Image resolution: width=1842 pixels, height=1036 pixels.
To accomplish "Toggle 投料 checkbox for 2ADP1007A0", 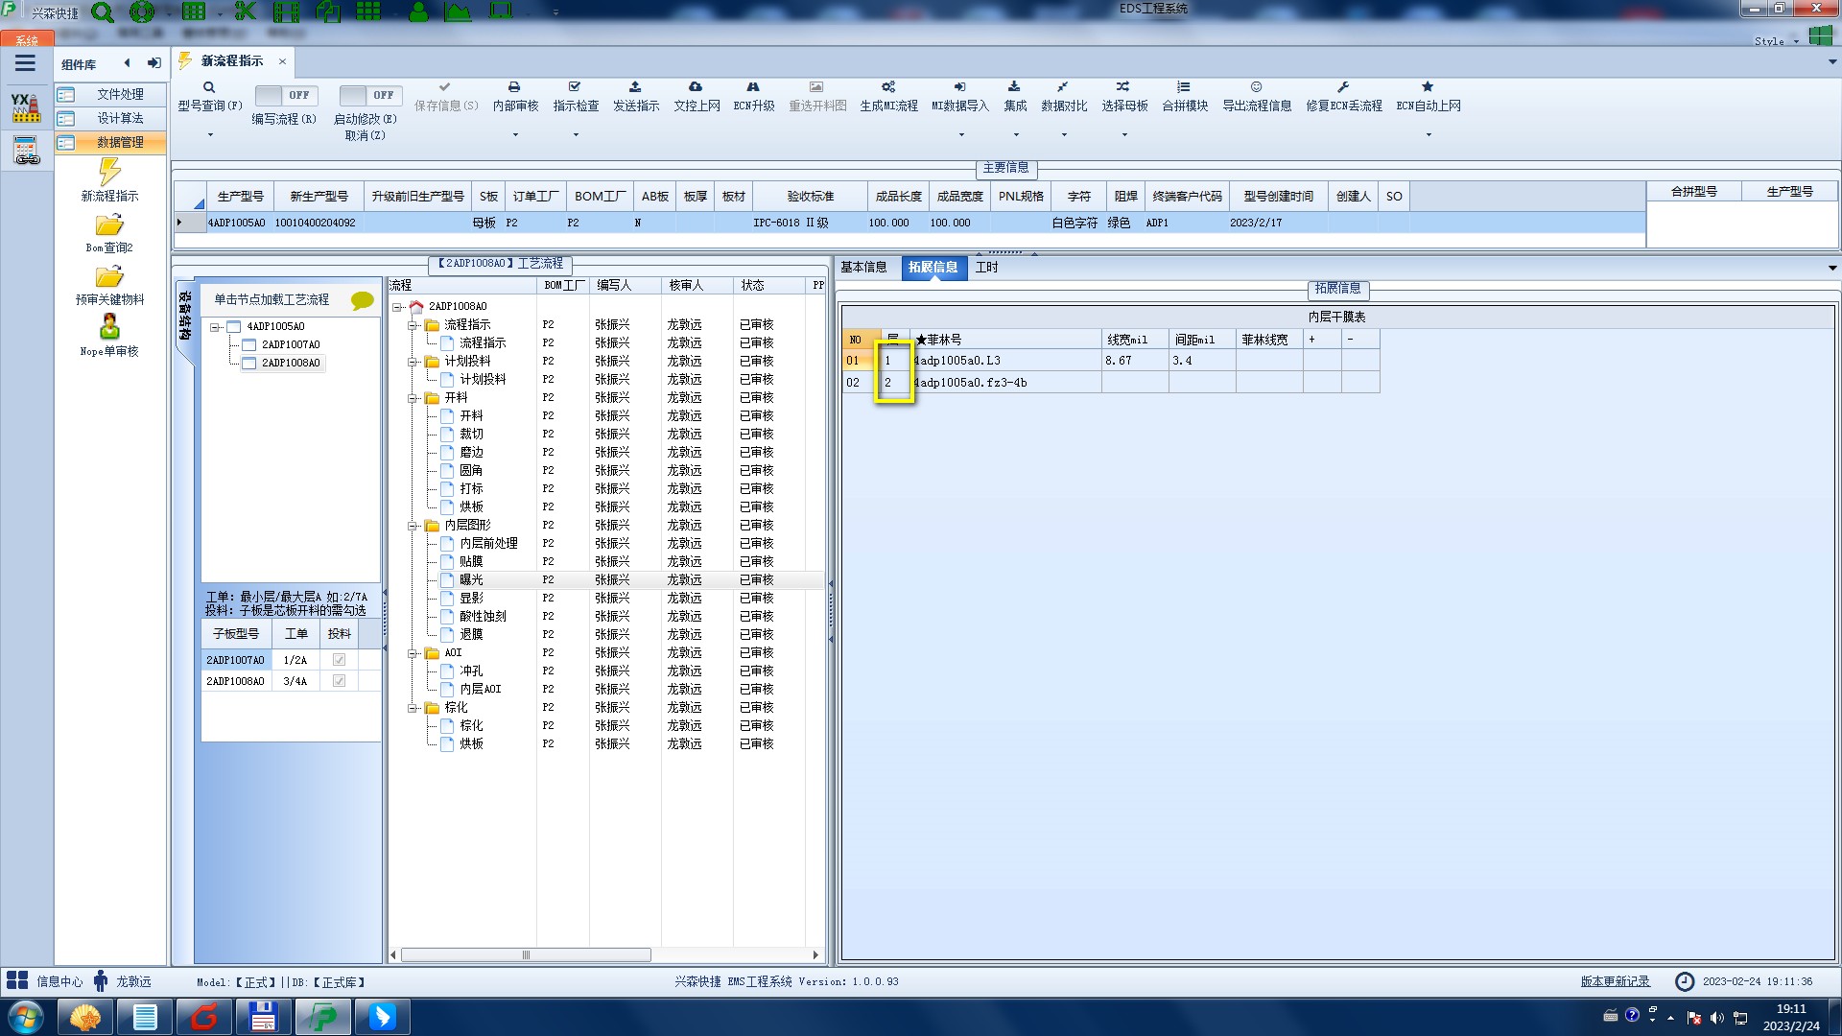I will pyautogui.click(x=339, y=660).
